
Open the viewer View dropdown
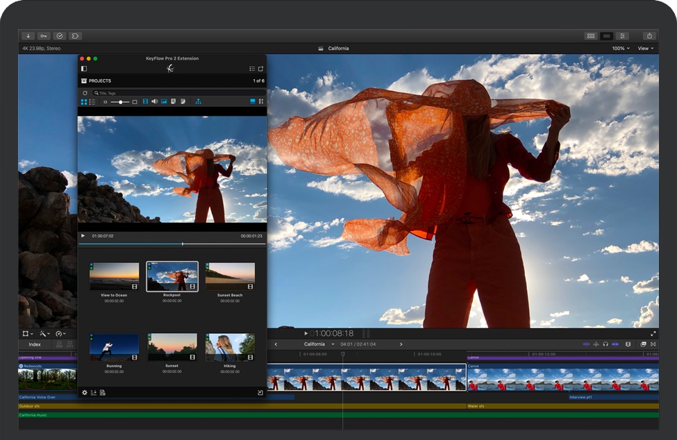coord(646,49)
